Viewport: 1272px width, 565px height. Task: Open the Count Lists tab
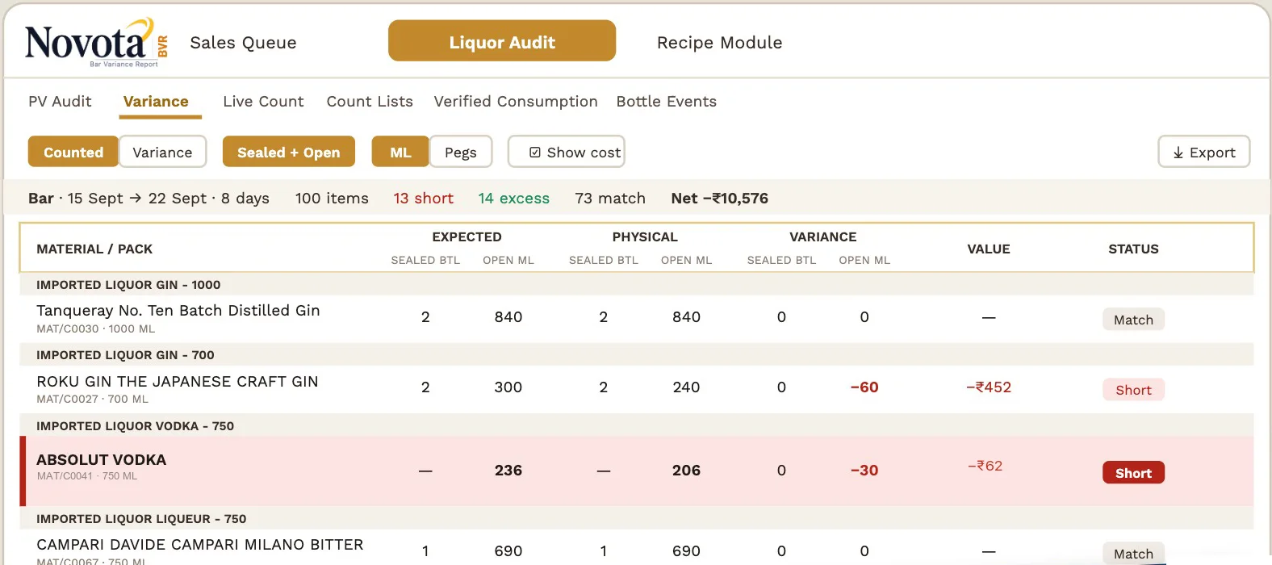(x=370, y=102)
